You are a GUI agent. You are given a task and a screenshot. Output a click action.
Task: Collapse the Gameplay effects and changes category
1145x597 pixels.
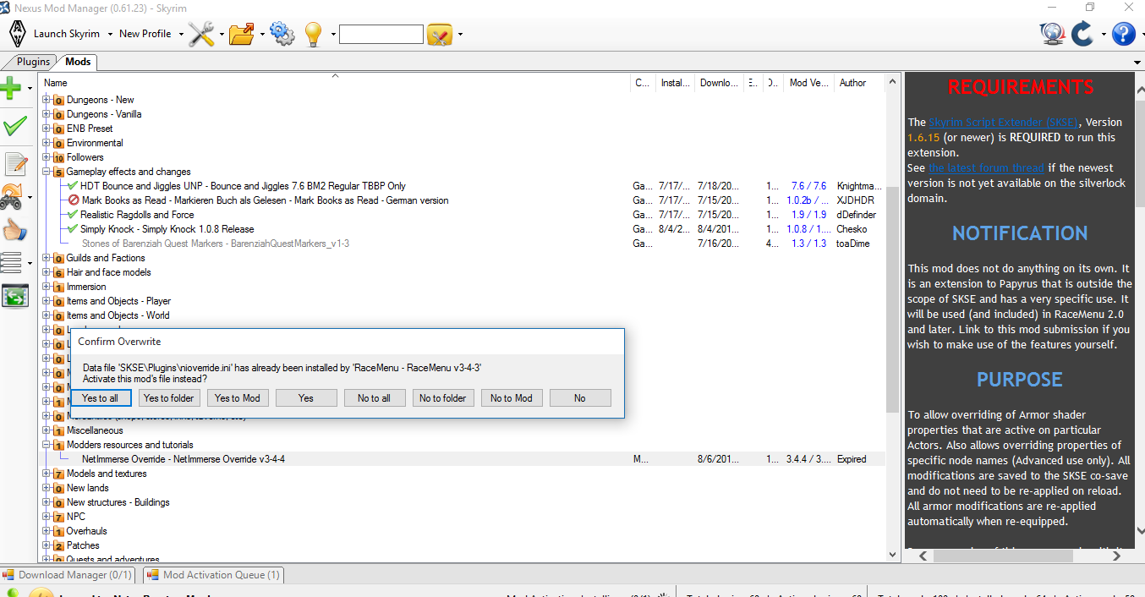[x=47, y=172]
